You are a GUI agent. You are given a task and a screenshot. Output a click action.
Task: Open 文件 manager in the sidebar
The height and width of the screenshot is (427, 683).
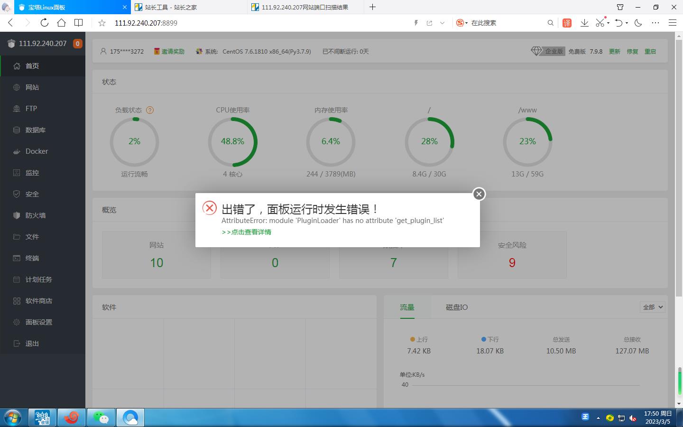(43, 237)
